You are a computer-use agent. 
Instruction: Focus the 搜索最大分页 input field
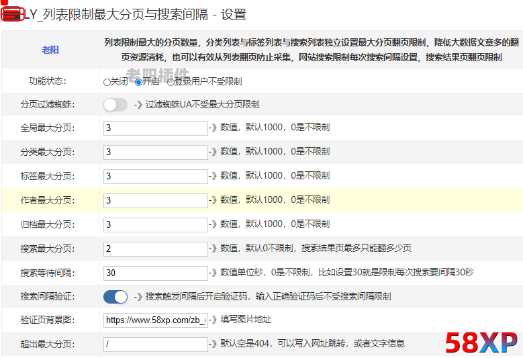click(156, 249)
